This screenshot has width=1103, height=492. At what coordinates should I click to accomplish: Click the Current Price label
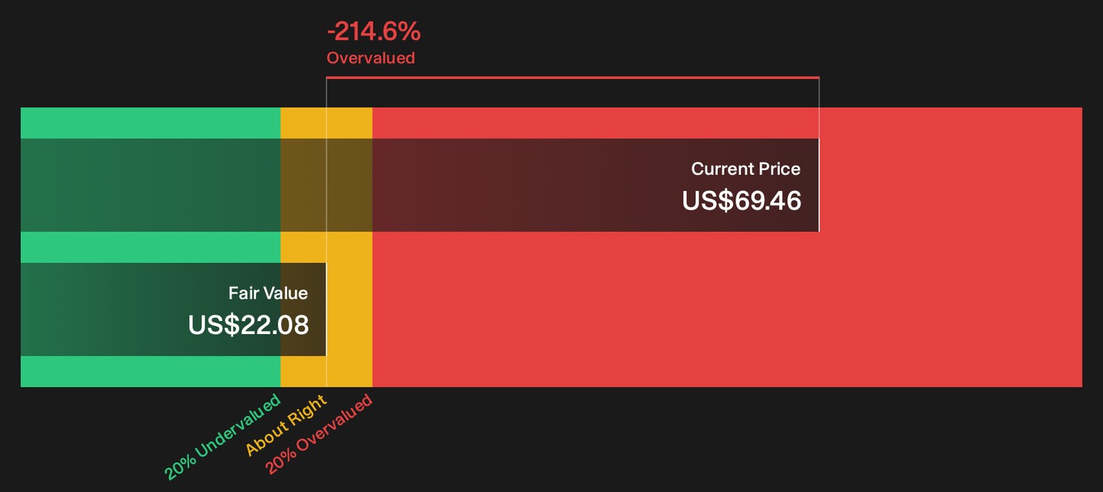click(x=745, y=169)
